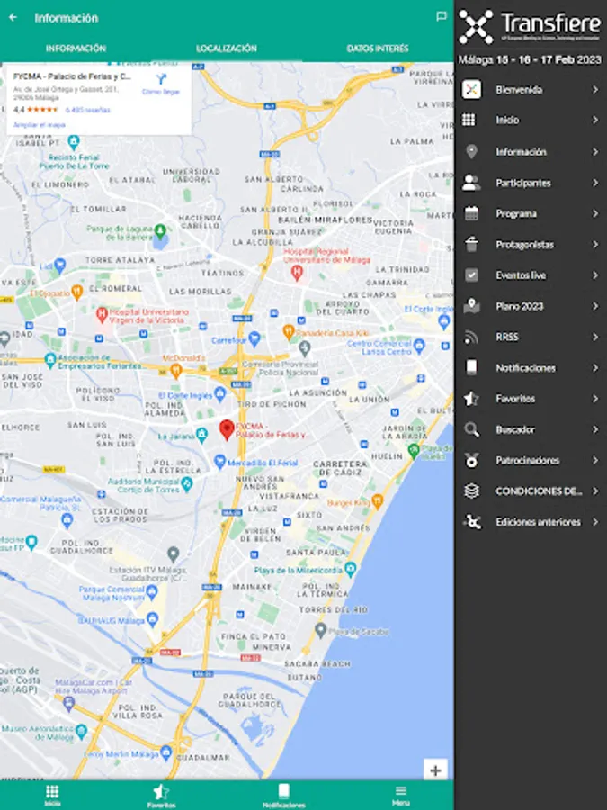Expand the Información chevron
The height and width of the screenshot is (810, 607).
[594, 152]
